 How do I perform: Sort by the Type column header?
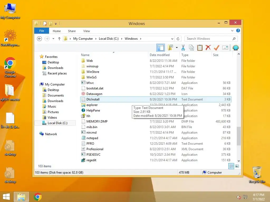click(x=195, y=55)
